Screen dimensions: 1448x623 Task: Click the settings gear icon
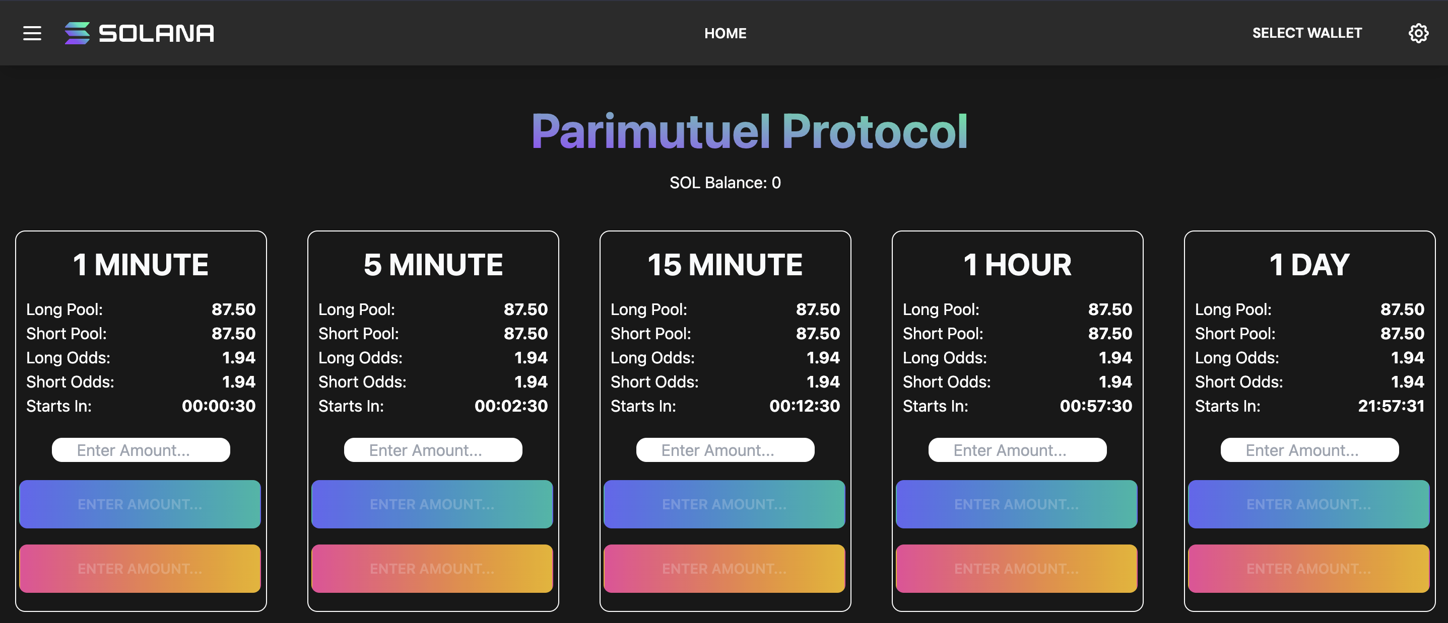(1418, 31)
